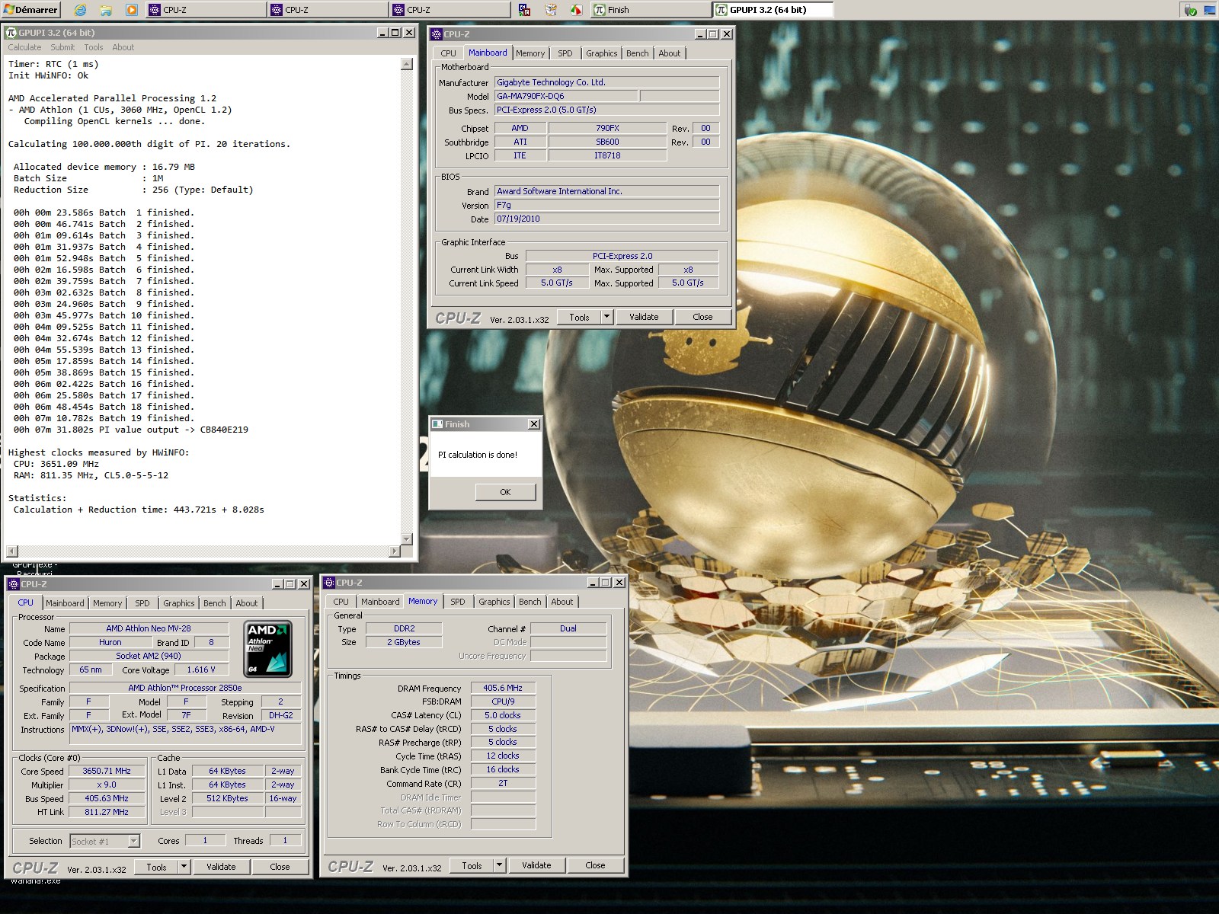Open the Démarrer start menu

(x=31, y=10)
